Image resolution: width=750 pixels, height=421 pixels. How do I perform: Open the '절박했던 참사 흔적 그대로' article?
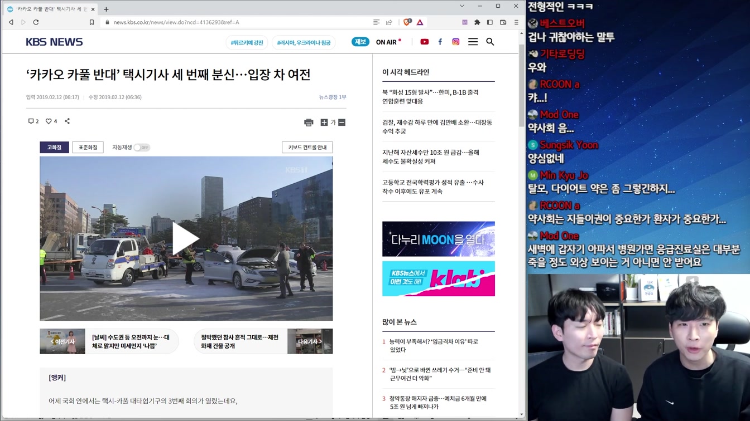[x=240, y=341]
